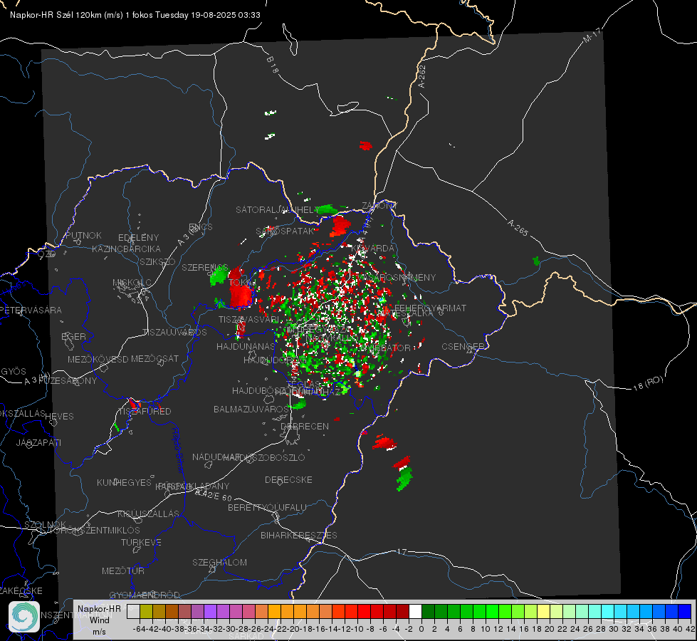
Task: Select the MEZŐCSÁT label
Action: pos(154,358)
